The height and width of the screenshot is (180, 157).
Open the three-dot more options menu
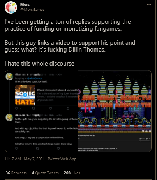pos(149,5)
